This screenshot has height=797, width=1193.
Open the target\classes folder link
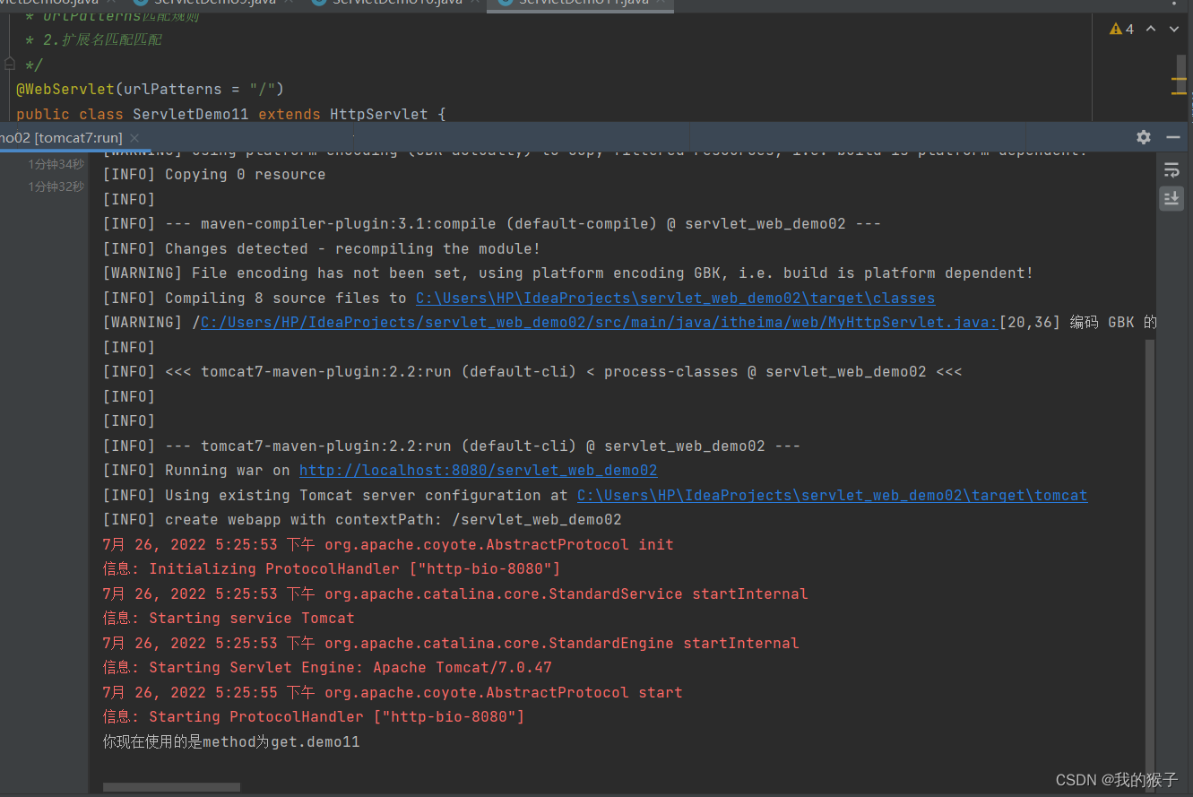(x=675, y=298)
